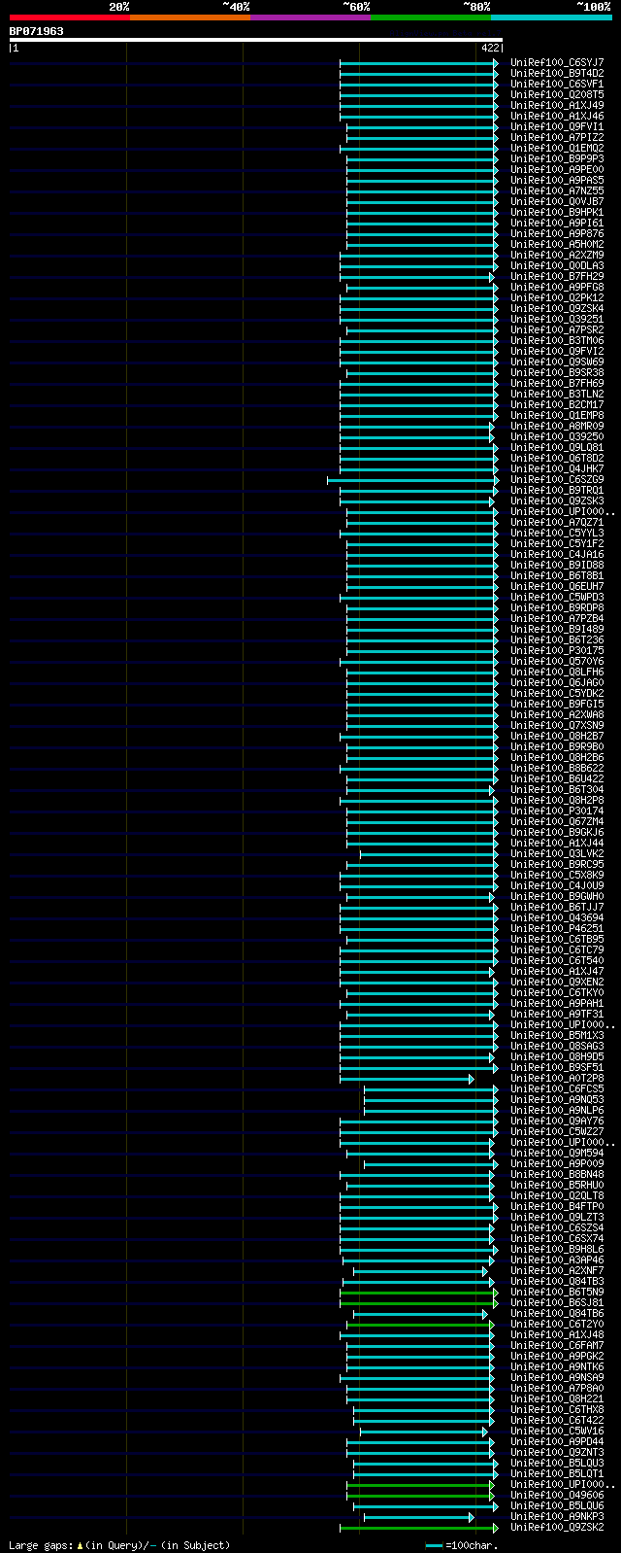This screenshot has height=1553, width=621.
Task: Select hit label UniRef100_O49606
Action: pos(557,1495)
